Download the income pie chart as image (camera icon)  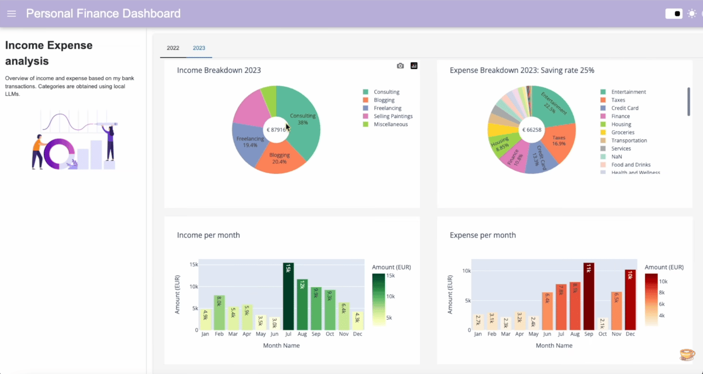point(400,66)
